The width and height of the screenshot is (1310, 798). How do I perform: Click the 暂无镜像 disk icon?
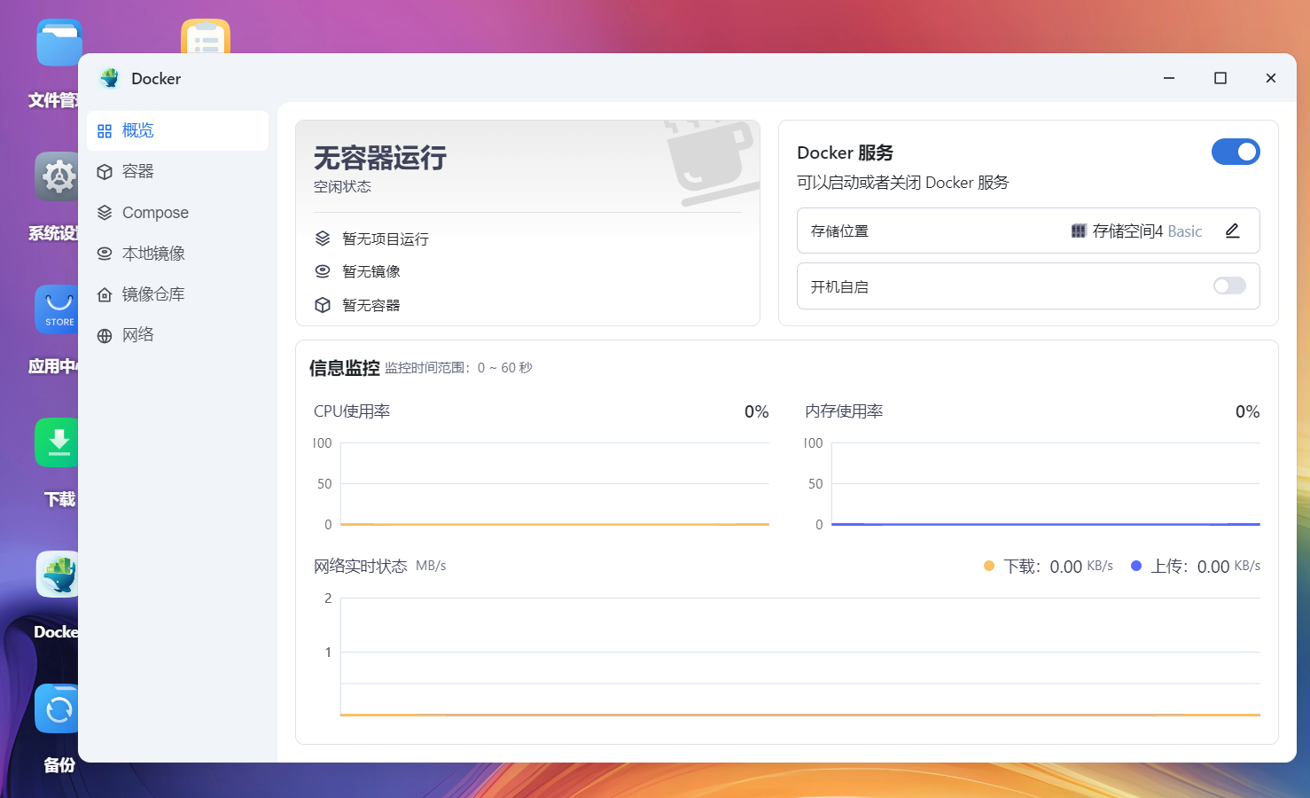[x=323, y=271]
